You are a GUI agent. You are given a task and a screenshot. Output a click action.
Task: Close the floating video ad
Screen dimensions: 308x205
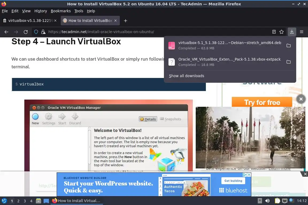click(x=301, y=99)
